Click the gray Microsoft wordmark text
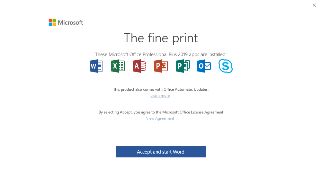Screen dimensions: 322x193 [x=70, y=22]
